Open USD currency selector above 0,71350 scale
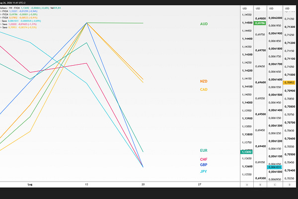Screen dimensions: 298x199 pyautogui.click(x=287, y=8)
